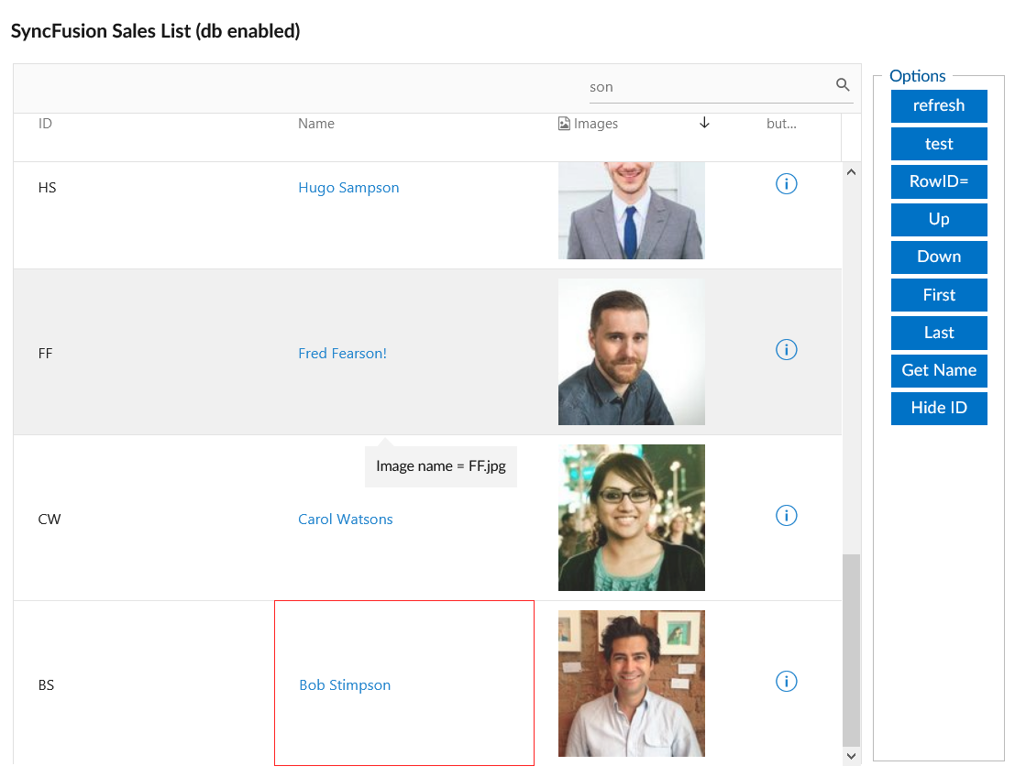Screen dimensions: 1015x777
Task: Click the Hide ID button
Action: pos(939,409)
